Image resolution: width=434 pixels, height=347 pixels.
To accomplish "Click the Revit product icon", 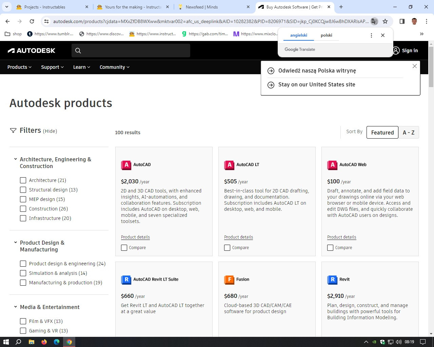I will tap(332, 280).
